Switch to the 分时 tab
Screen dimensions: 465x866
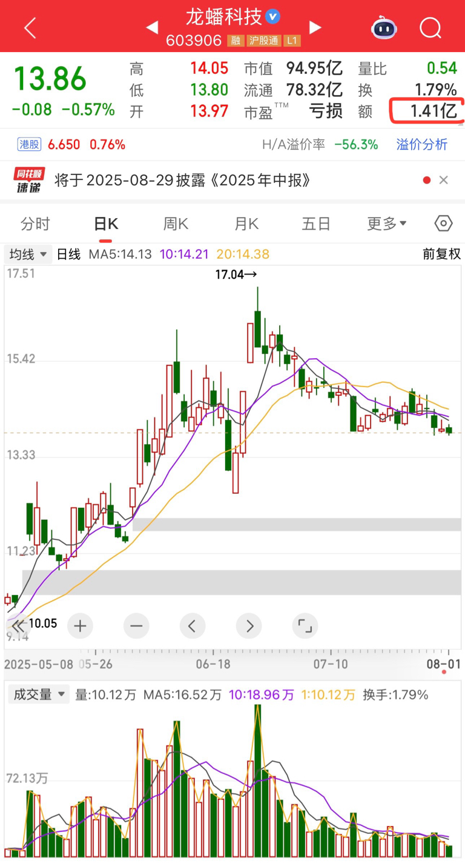(x=35, y=224)
